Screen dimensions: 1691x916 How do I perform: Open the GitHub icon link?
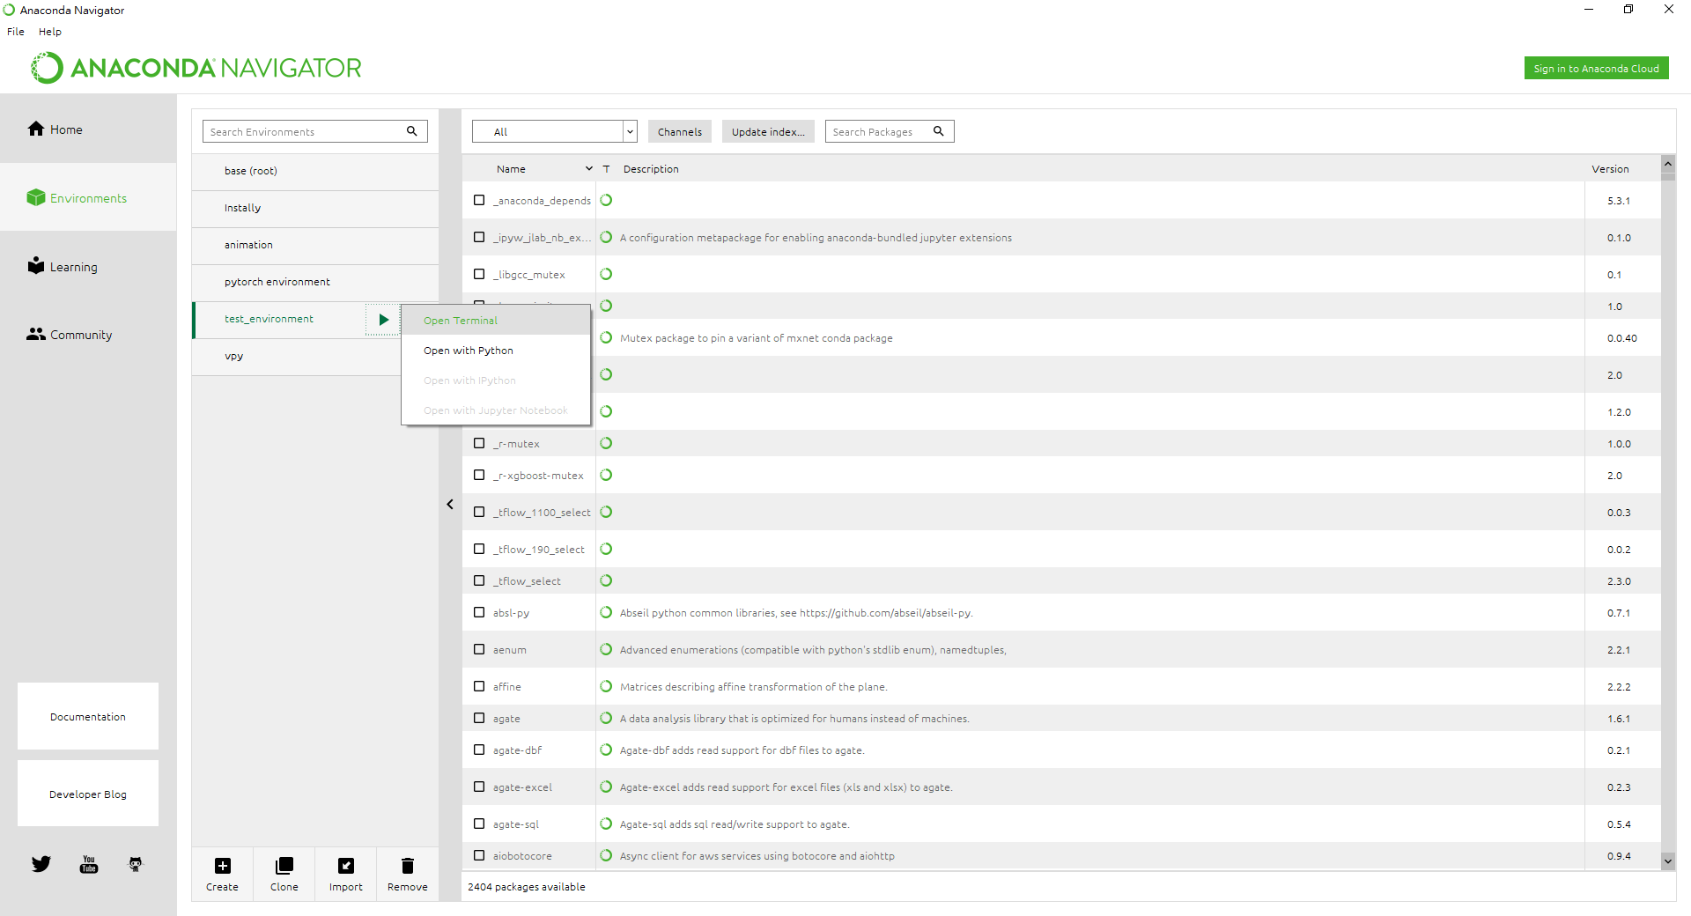[x=136, y=864]
